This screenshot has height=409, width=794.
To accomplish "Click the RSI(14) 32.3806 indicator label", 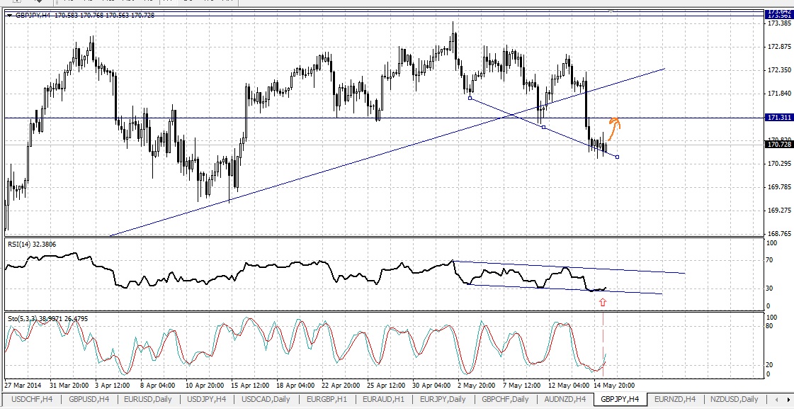I will tap(32, 245).
